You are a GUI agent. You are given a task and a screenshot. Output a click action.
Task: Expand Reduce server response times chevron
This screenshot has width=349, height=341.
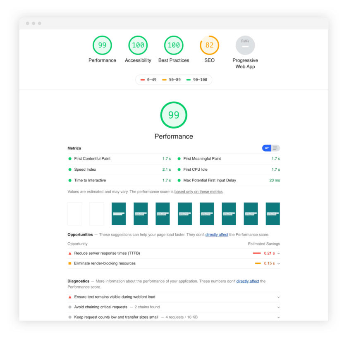(278, 253)
